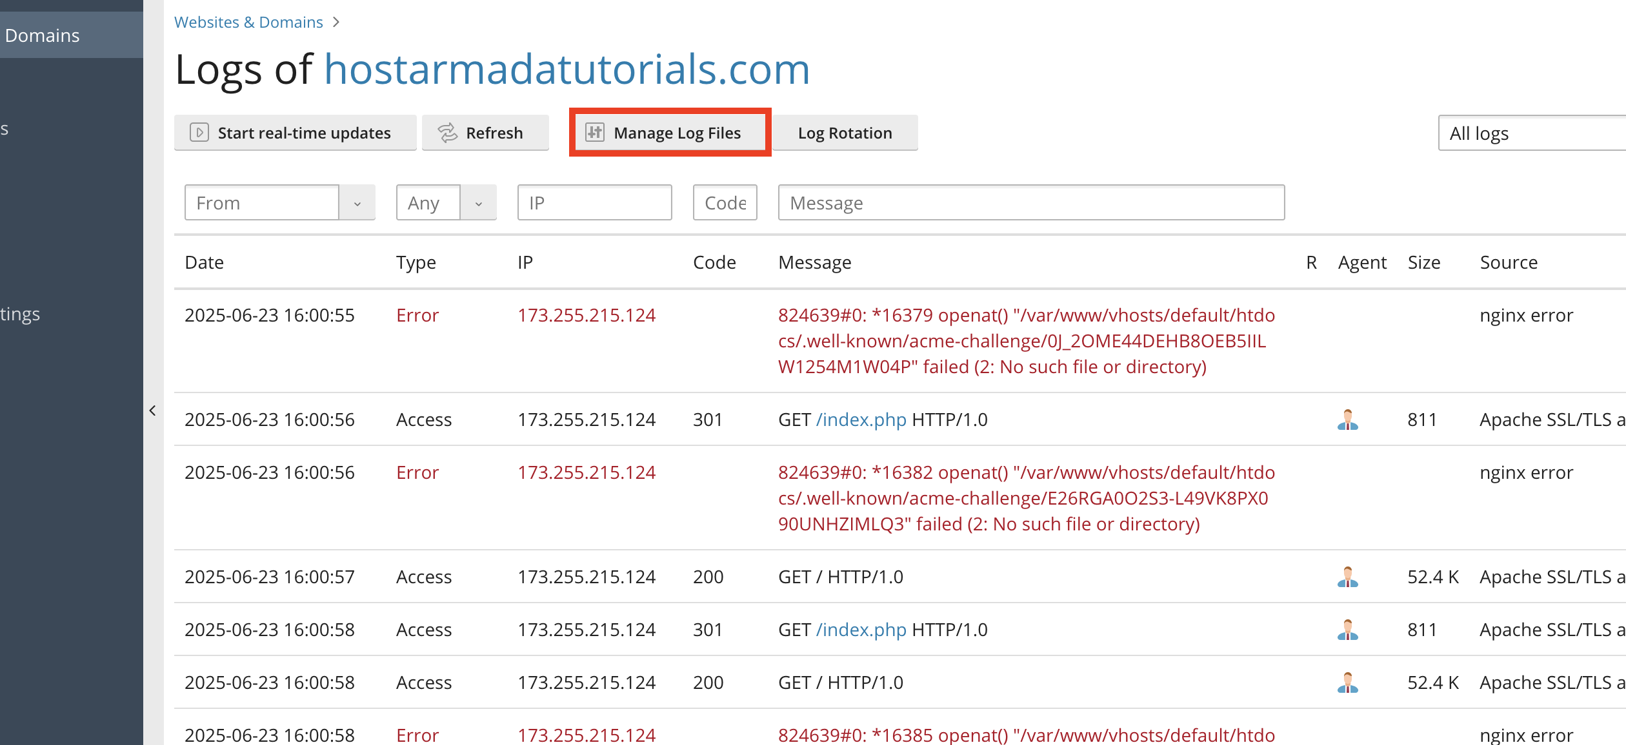Click the Date column header
This screenshot has height=745, width=1626.
[x=205, y=262]
